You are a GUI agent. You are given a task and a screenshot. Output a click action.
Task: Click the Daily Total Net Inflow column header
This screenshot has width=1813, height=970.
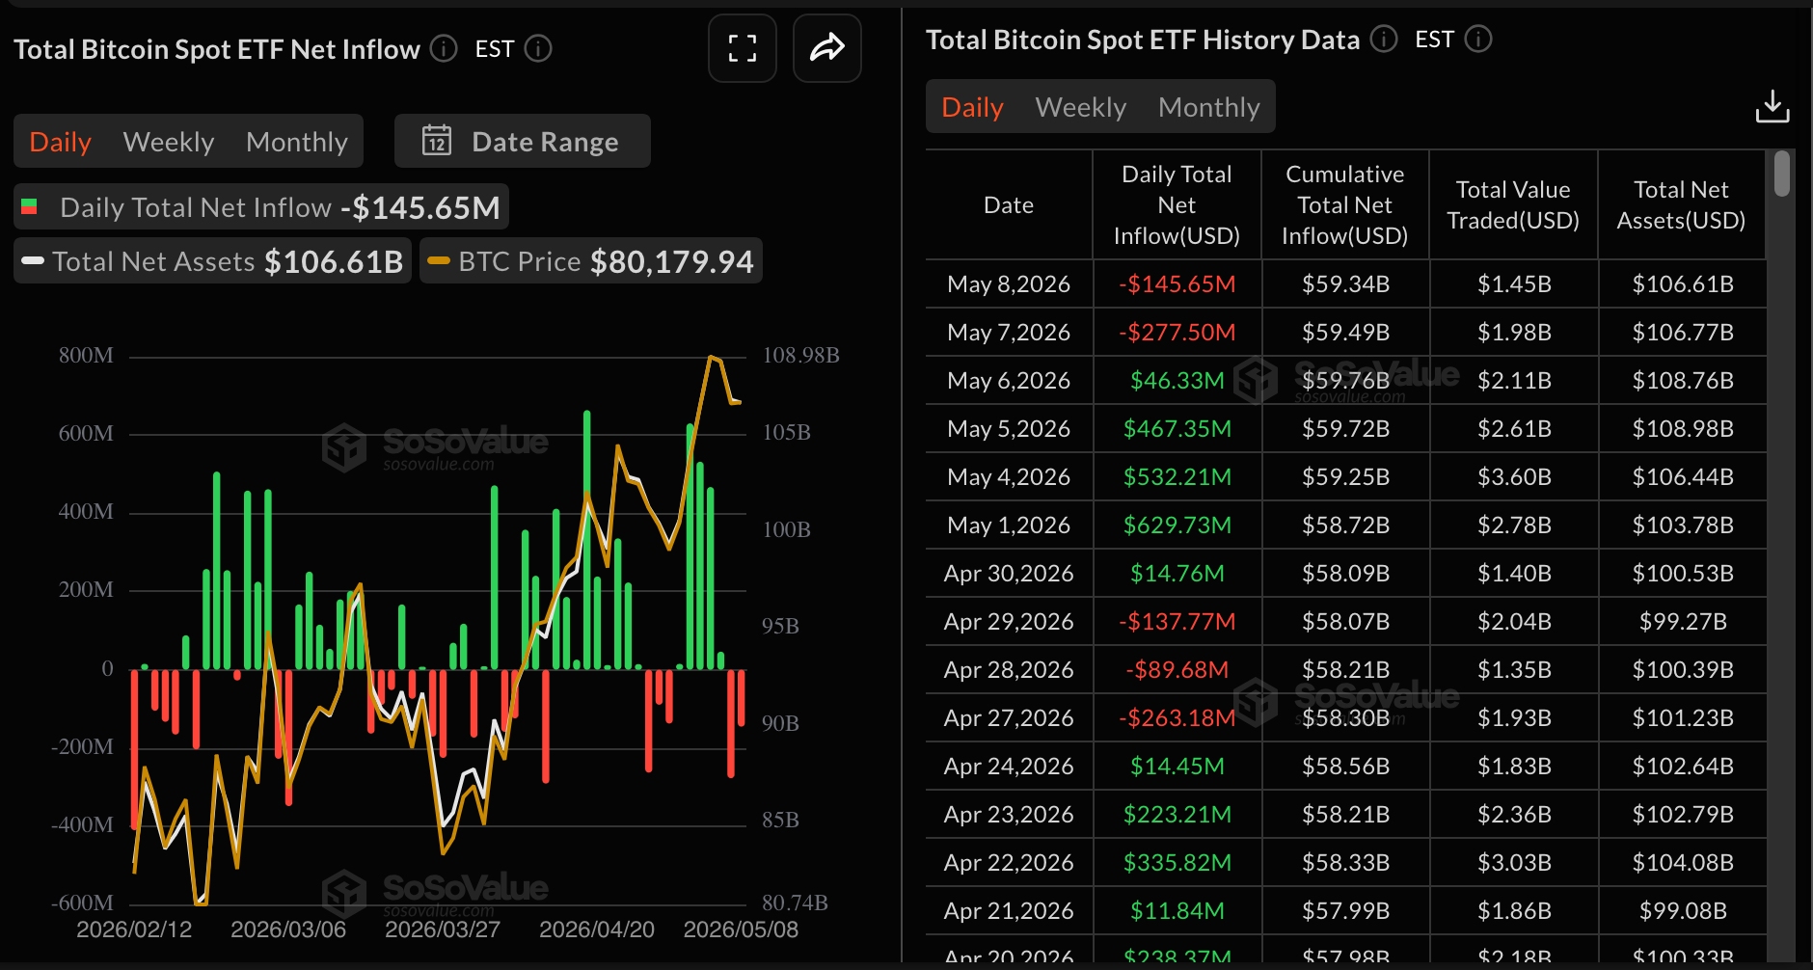click(x=1177, y=204)
